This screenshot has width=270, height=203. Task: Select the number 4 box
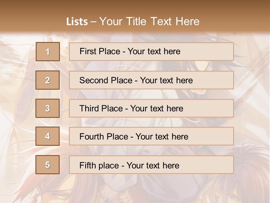point(48,136)
